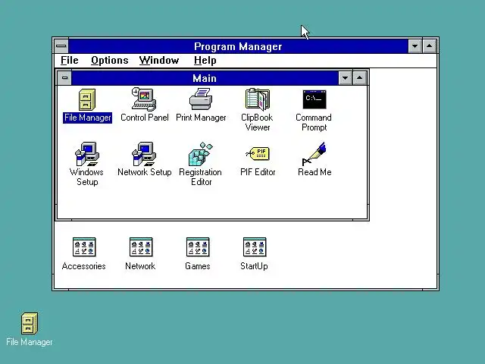Minimize the Main group window
This screenshot has height=364, width=485.
point(346,78)
